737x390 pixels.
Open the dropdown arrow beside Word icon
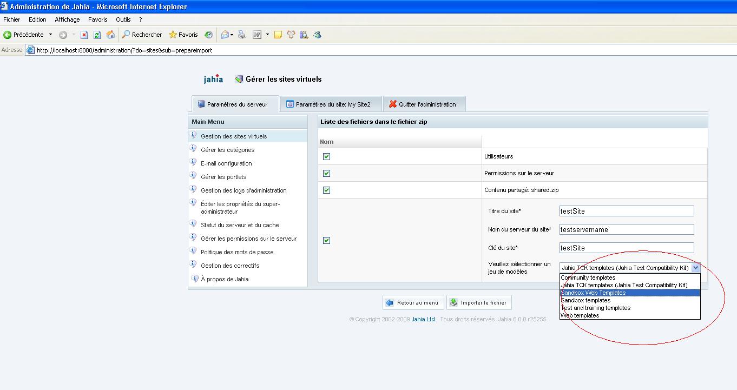coord(267,35)
